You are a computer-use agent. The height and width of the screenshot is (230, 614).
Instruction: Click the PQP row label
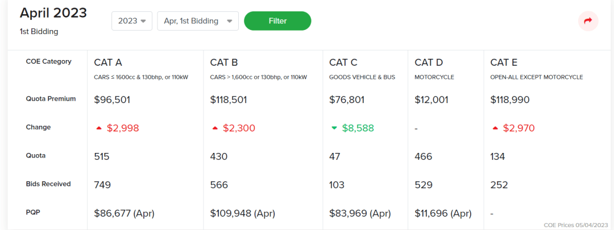click(33, 212)
